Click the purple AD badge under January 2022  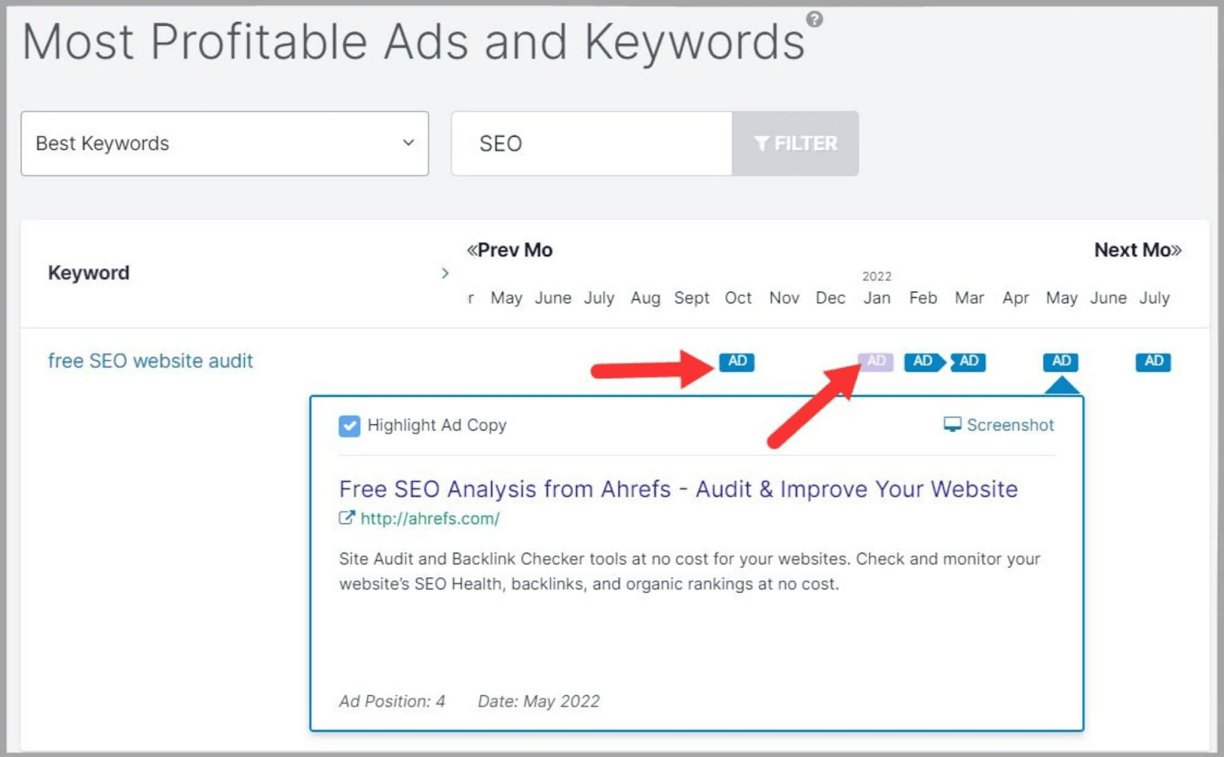click(875, 362)
